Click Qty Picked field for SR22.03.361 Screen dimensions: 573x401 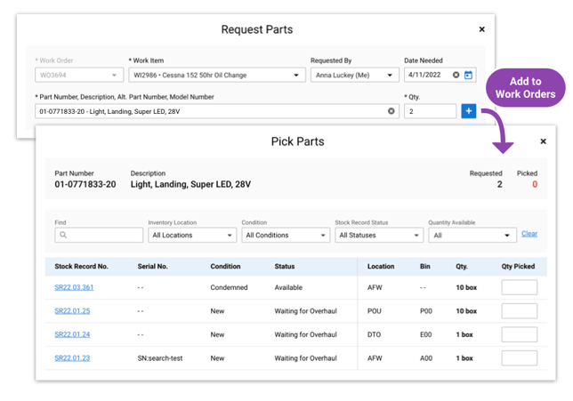(520, 287)
